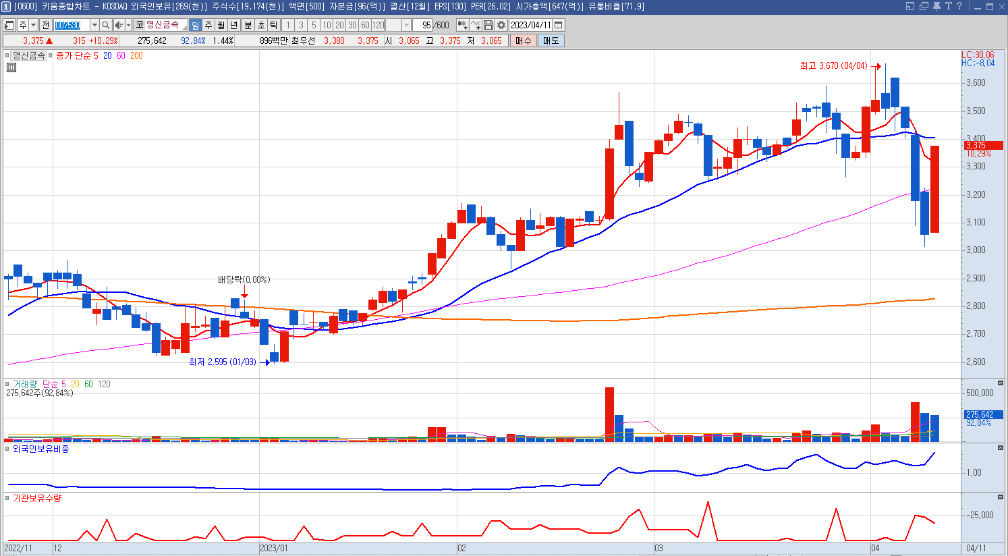Click the 종가 단순 moving average legend
The height and width of the screenshot is (556, 1008).
[x=74, y=56]
